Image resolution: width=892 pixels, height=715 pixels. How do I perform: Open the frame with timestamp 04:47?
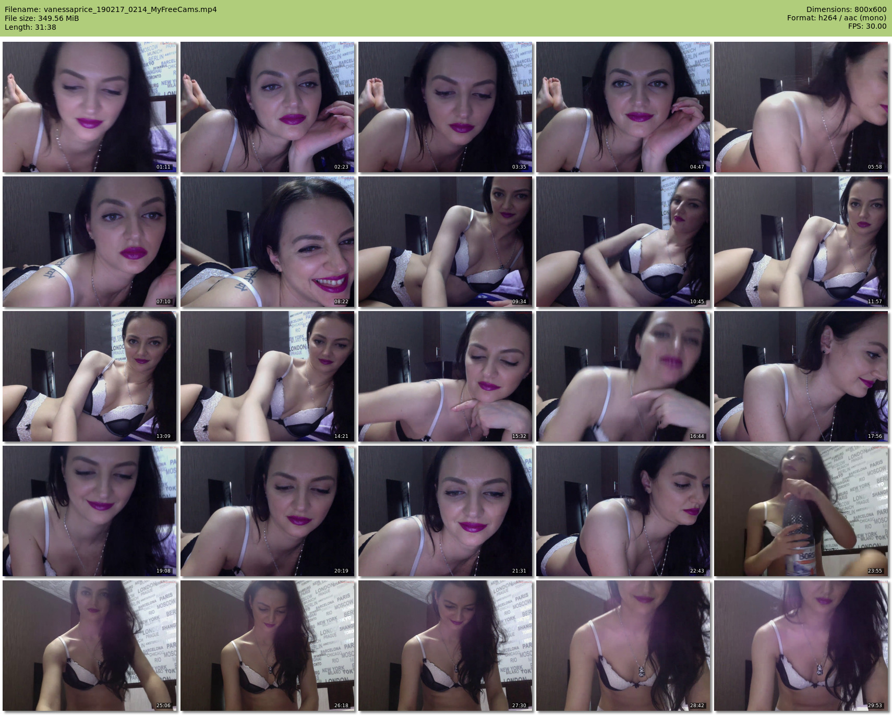pyautogui.click(x=623, y=107)
